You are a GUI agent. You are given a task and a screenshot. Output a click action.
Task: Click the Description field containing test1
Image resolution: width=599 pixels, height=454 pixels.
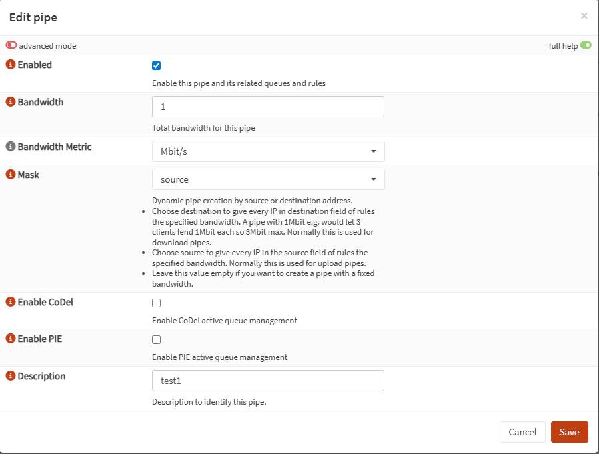click(x=268, y=381)
